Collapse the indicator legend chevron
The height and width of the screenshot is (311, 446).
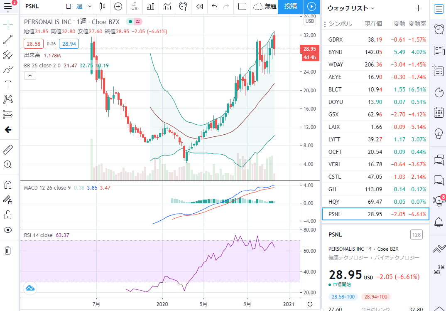pyautogui.click(x=30, y=76)
